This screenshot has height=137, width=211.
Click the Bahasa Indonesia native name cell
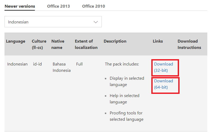[62, 67]
